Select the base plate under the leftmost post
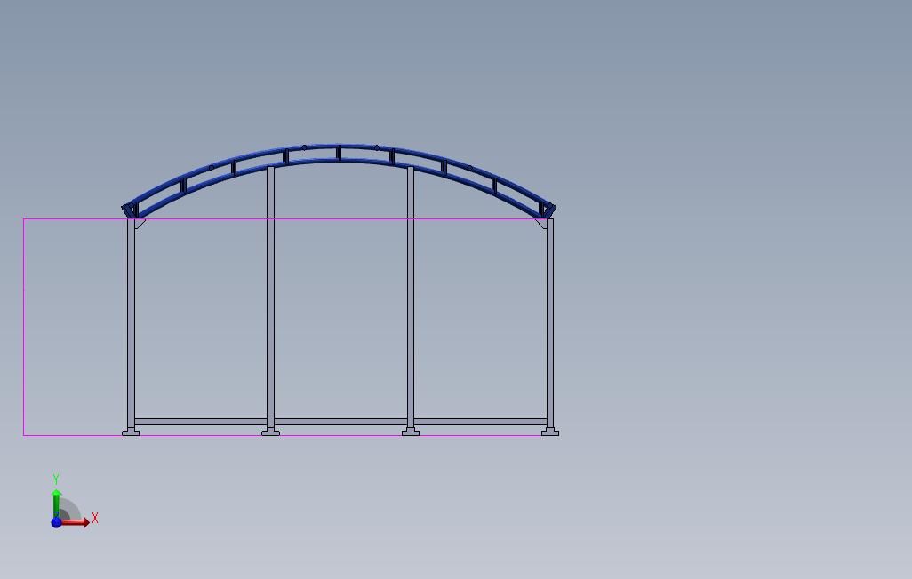The height and width of the screenshot is (579, 912). point(131,432)
